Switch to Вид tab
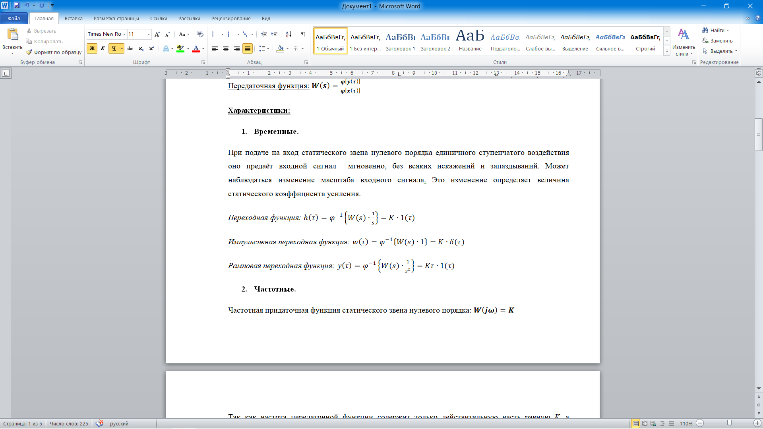 click(266, 18)
